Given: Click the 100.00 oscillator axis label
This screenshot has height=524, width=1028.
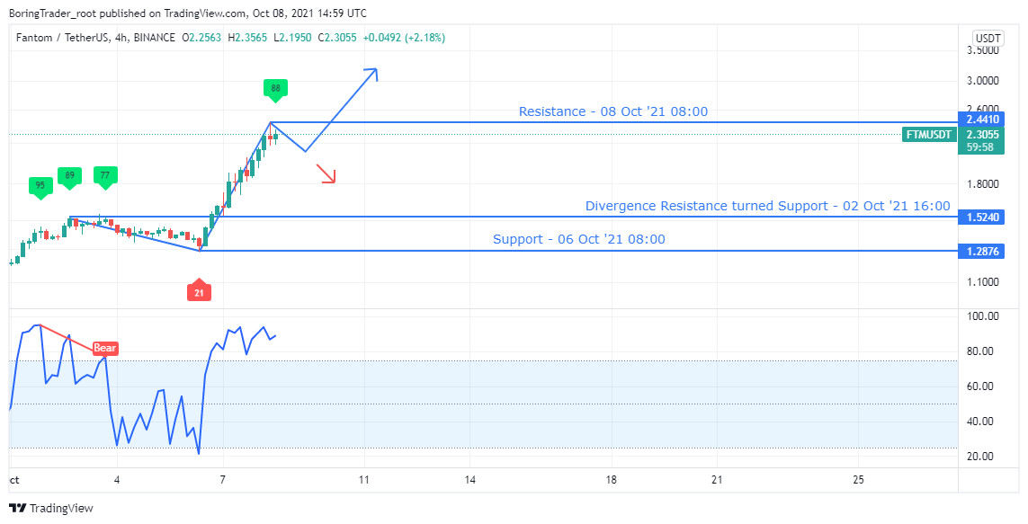Looking at the screenshot, I should point(983,316).
